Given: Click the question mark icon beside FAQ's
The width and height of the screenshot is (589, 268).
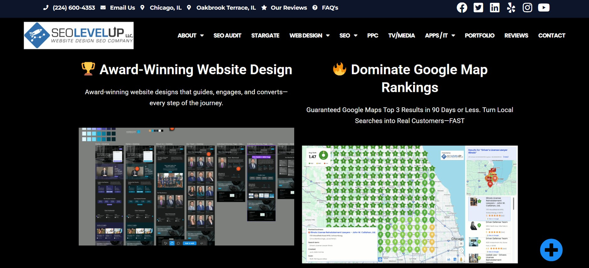Looking at the screenshot, I should point(315,8).
